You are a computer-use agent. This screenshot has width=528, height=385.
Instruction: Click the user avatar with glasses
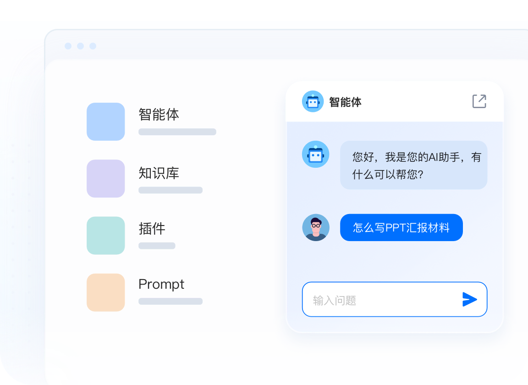pyautogui.click(x=315, y=227)
